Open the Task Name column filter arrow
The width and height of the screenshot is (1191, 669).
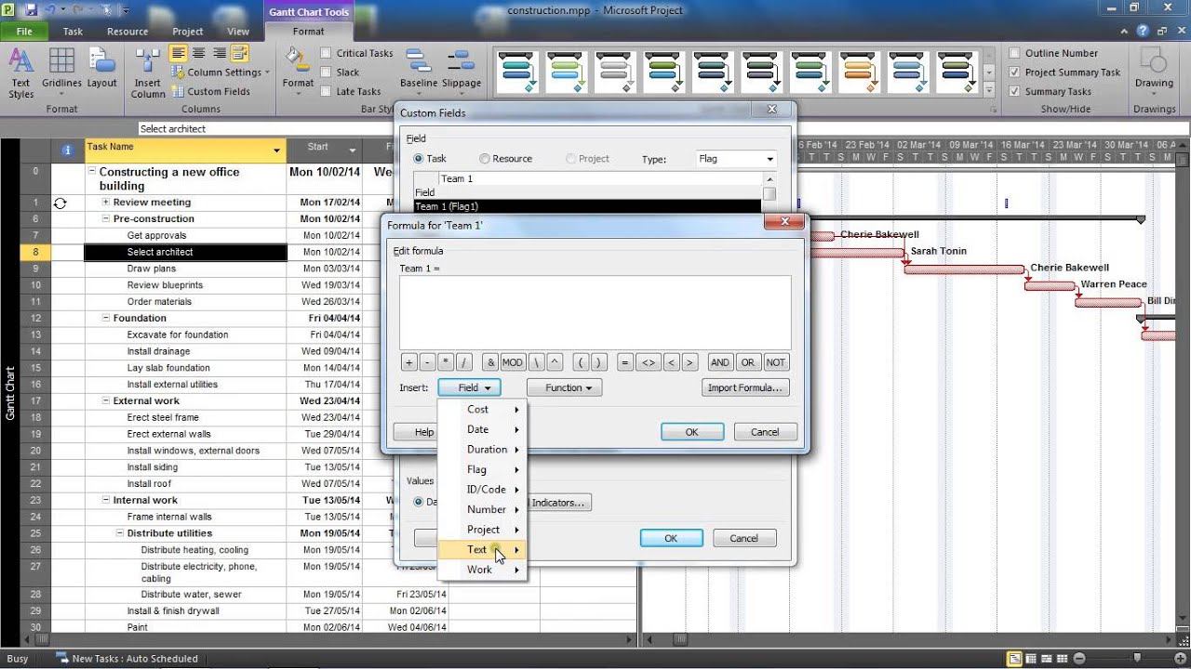coord(276,151)
